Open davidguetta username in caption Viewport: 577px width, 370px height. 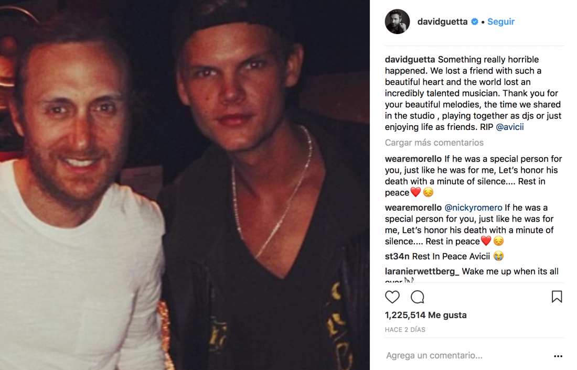click(410, 60)
